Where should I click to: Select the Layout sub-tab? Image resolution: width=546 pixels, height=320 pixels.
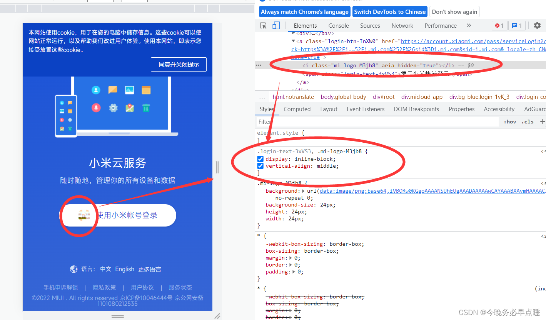pyautogui.click(x=329, y=109)
